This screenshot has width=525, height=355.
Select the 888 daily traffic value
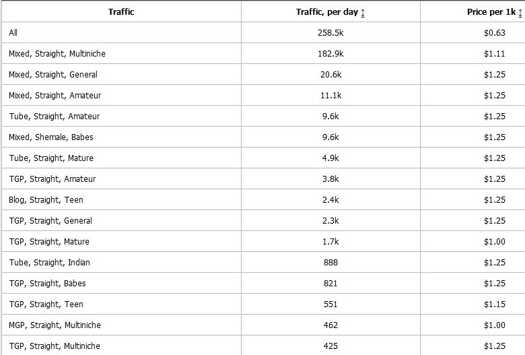[x=330, y=263]
